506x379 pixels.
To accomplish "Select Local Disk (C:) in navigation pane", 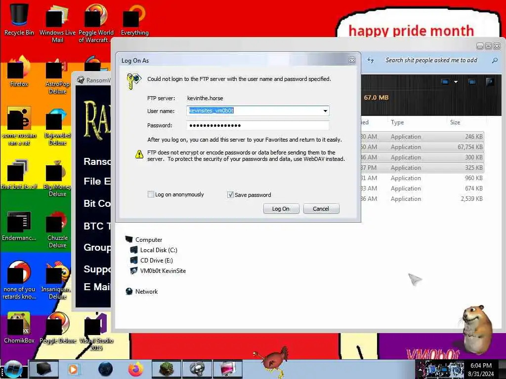I will 154,250.
